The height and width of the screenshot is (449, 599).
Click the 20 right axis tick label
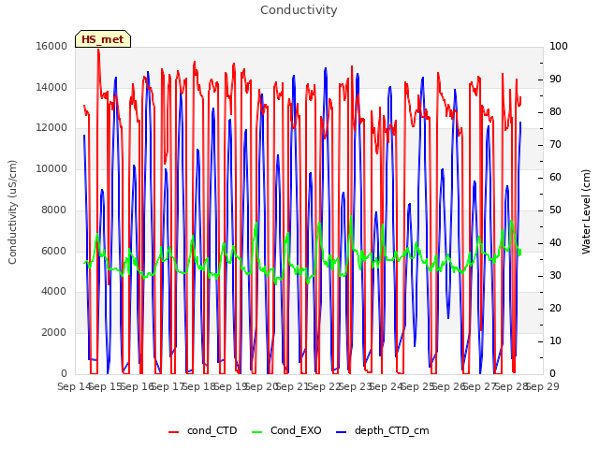(555, 308)
